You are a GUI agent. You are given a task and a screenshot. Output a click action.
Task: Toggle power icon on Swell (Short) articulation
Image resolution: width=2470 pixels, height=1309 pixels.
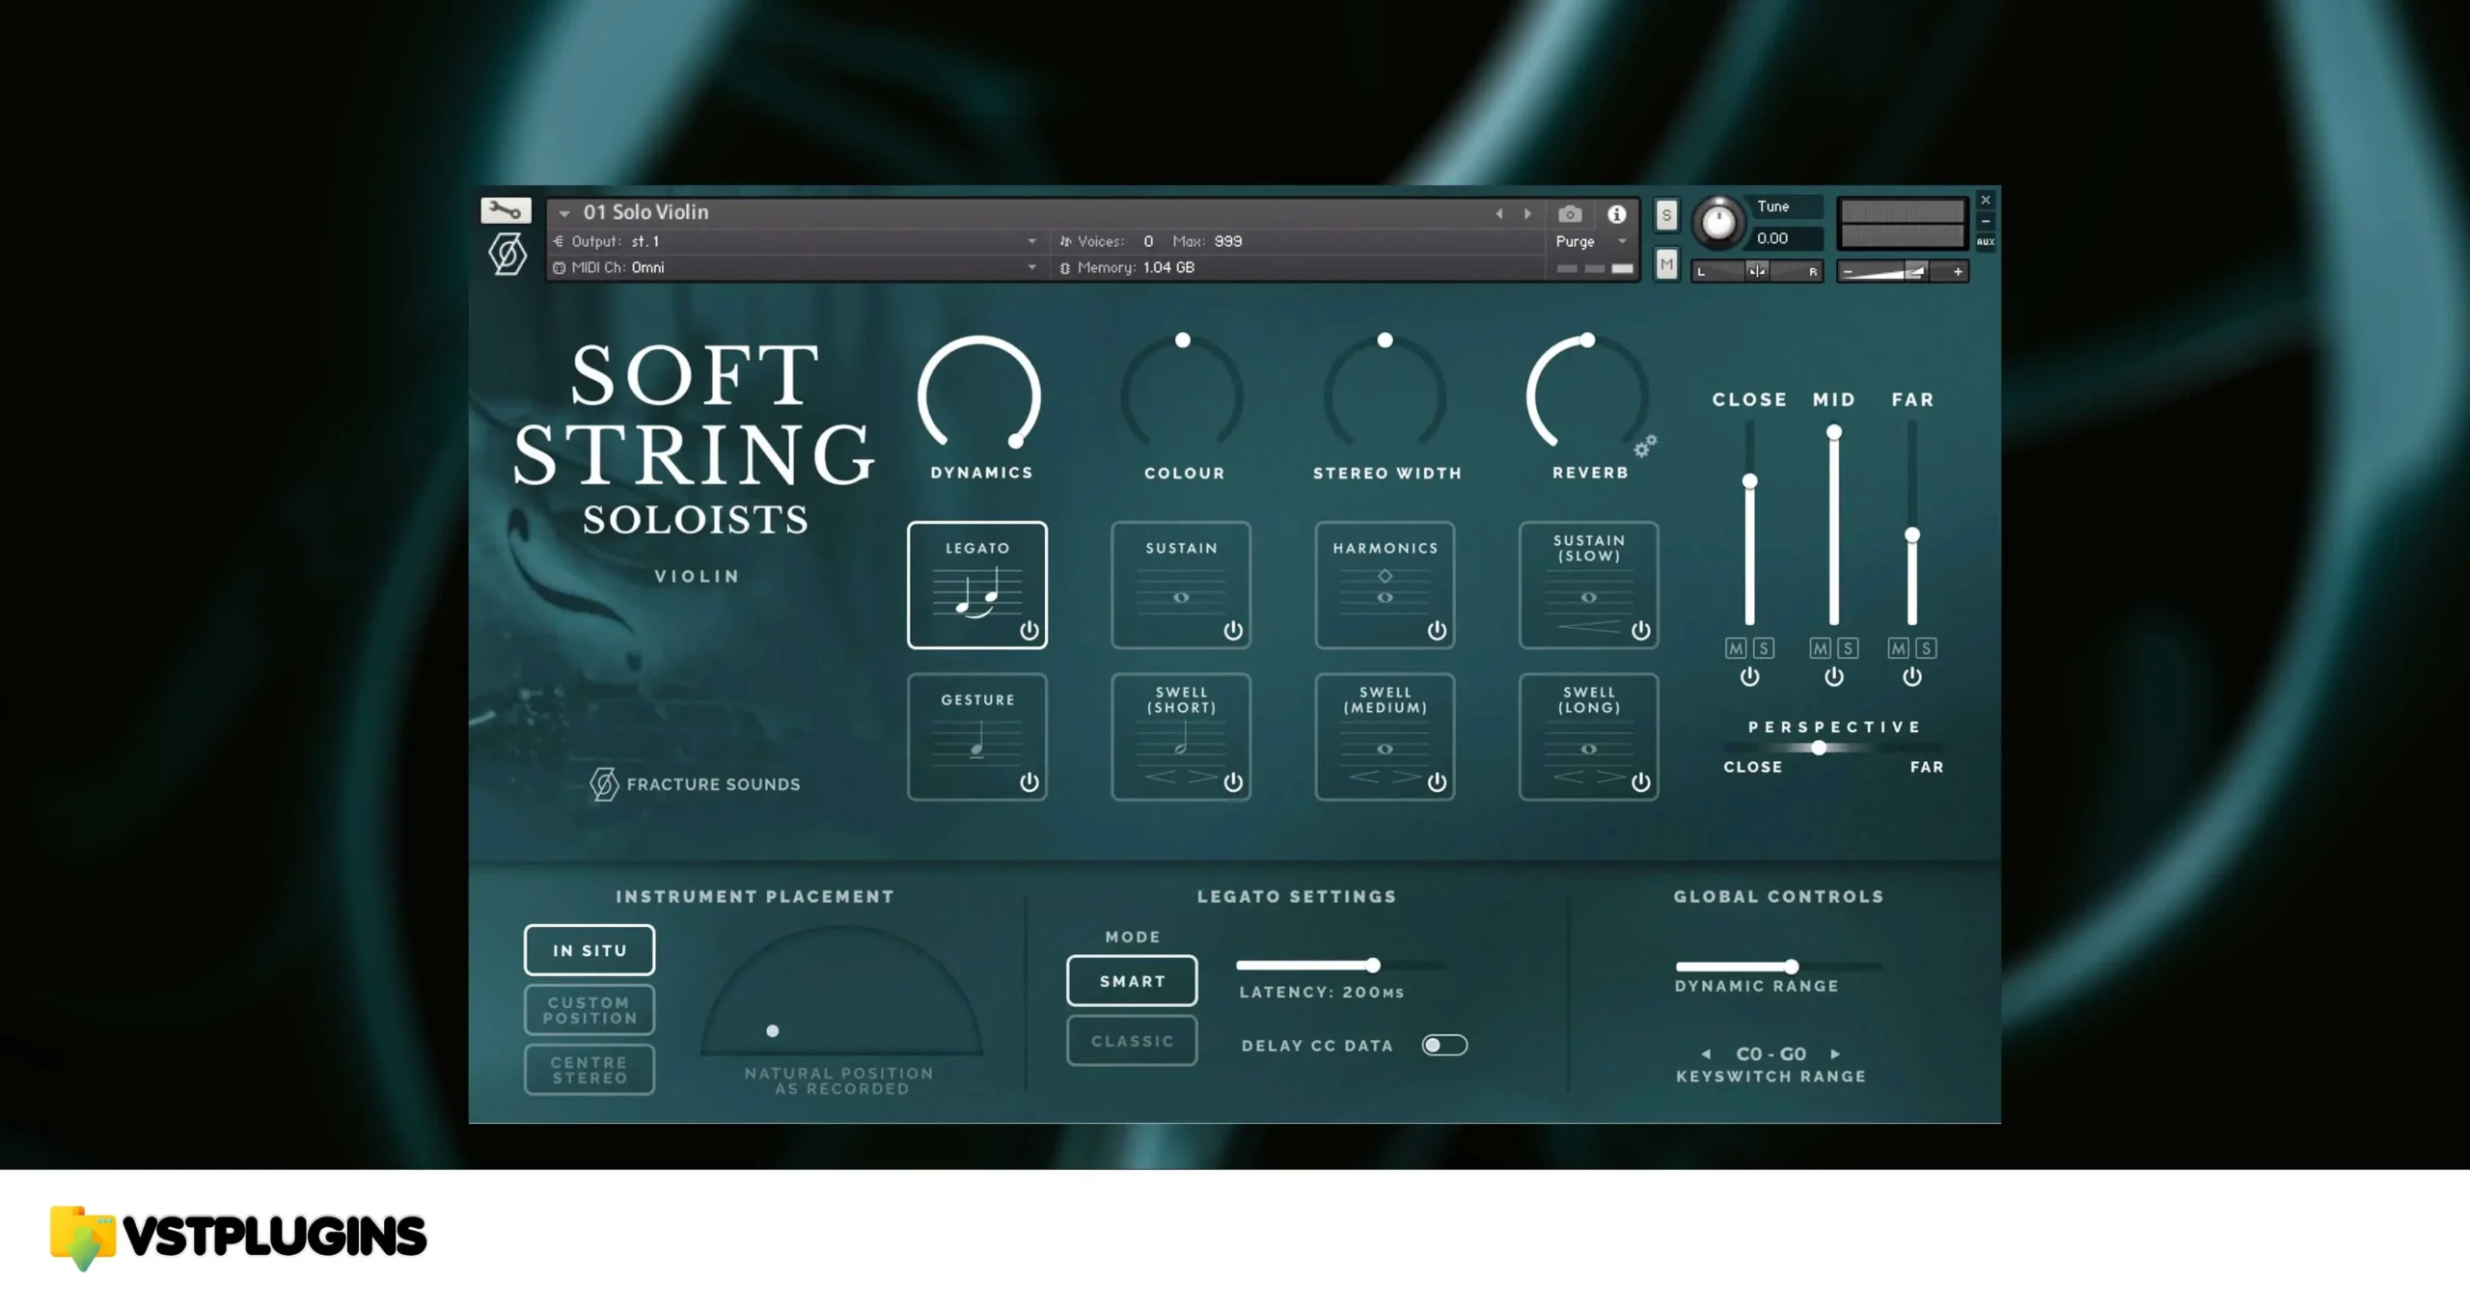[1233, 782]
